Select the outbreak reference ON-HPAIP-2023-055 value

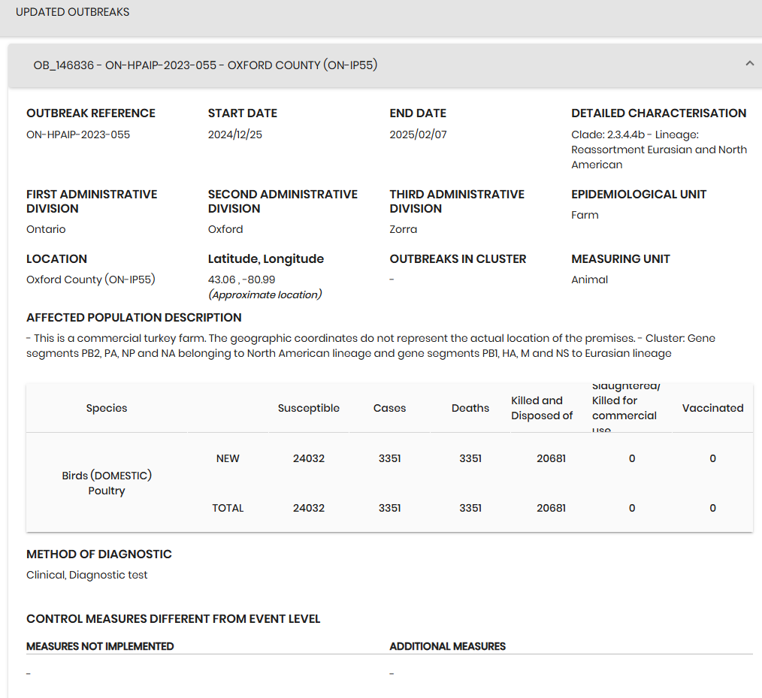(x=78, y=134)
